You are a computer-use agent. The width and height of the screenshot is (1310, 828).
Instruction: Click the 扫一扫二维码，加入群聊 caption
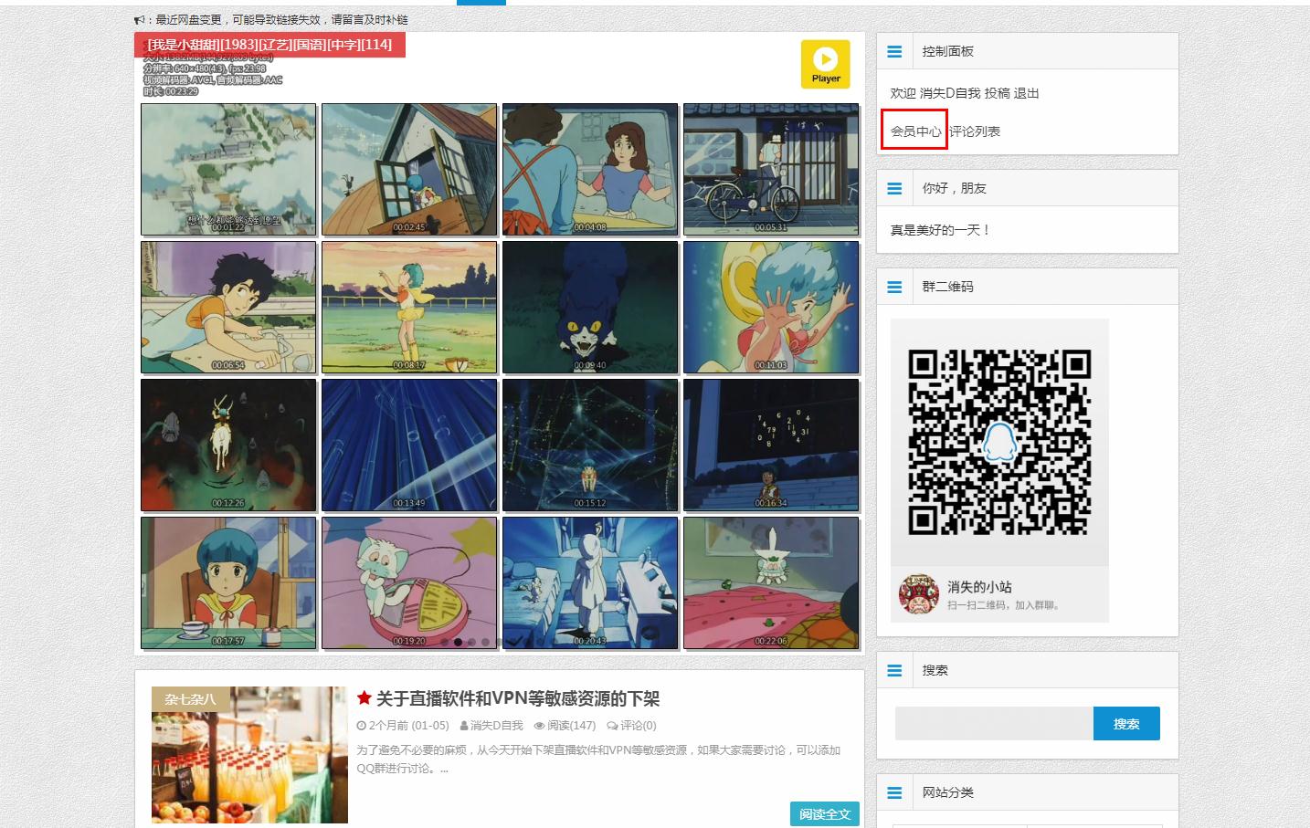[1003, 605]
